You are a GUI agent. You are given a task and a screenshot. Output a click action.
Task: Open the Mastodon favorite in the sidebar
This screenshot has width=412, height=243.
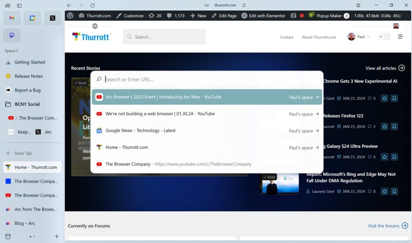click(12, 35)
